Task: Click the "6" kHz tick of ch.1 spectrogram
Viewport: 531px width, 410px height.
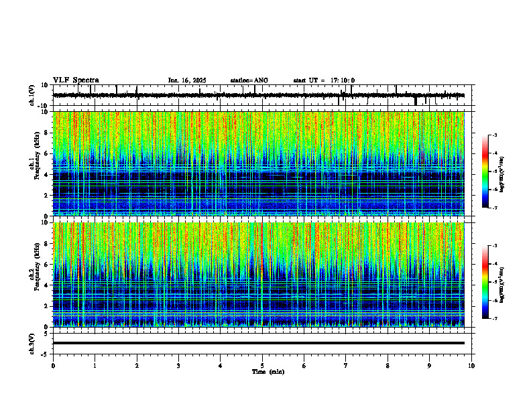Action: click(46, 153)
